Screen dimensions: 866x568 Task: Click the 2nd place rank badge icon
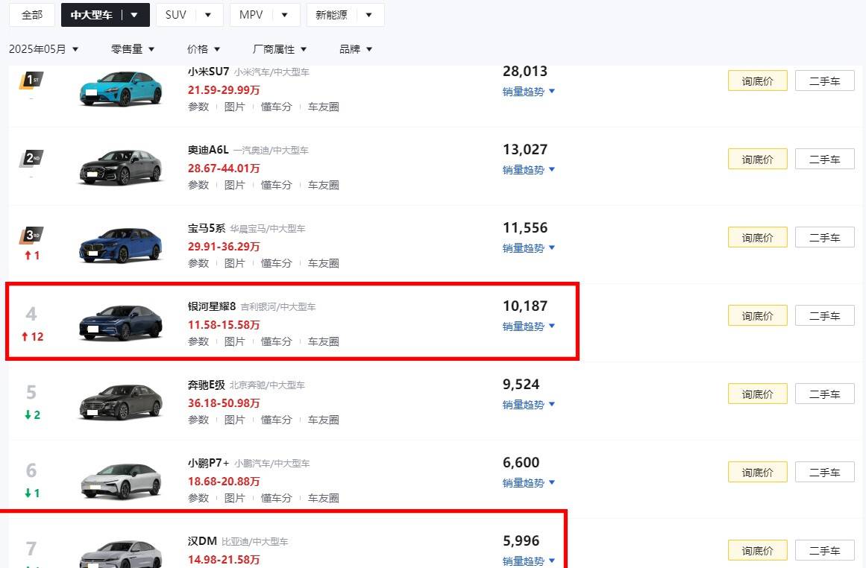pyautogui.click(x=31, y=158)
